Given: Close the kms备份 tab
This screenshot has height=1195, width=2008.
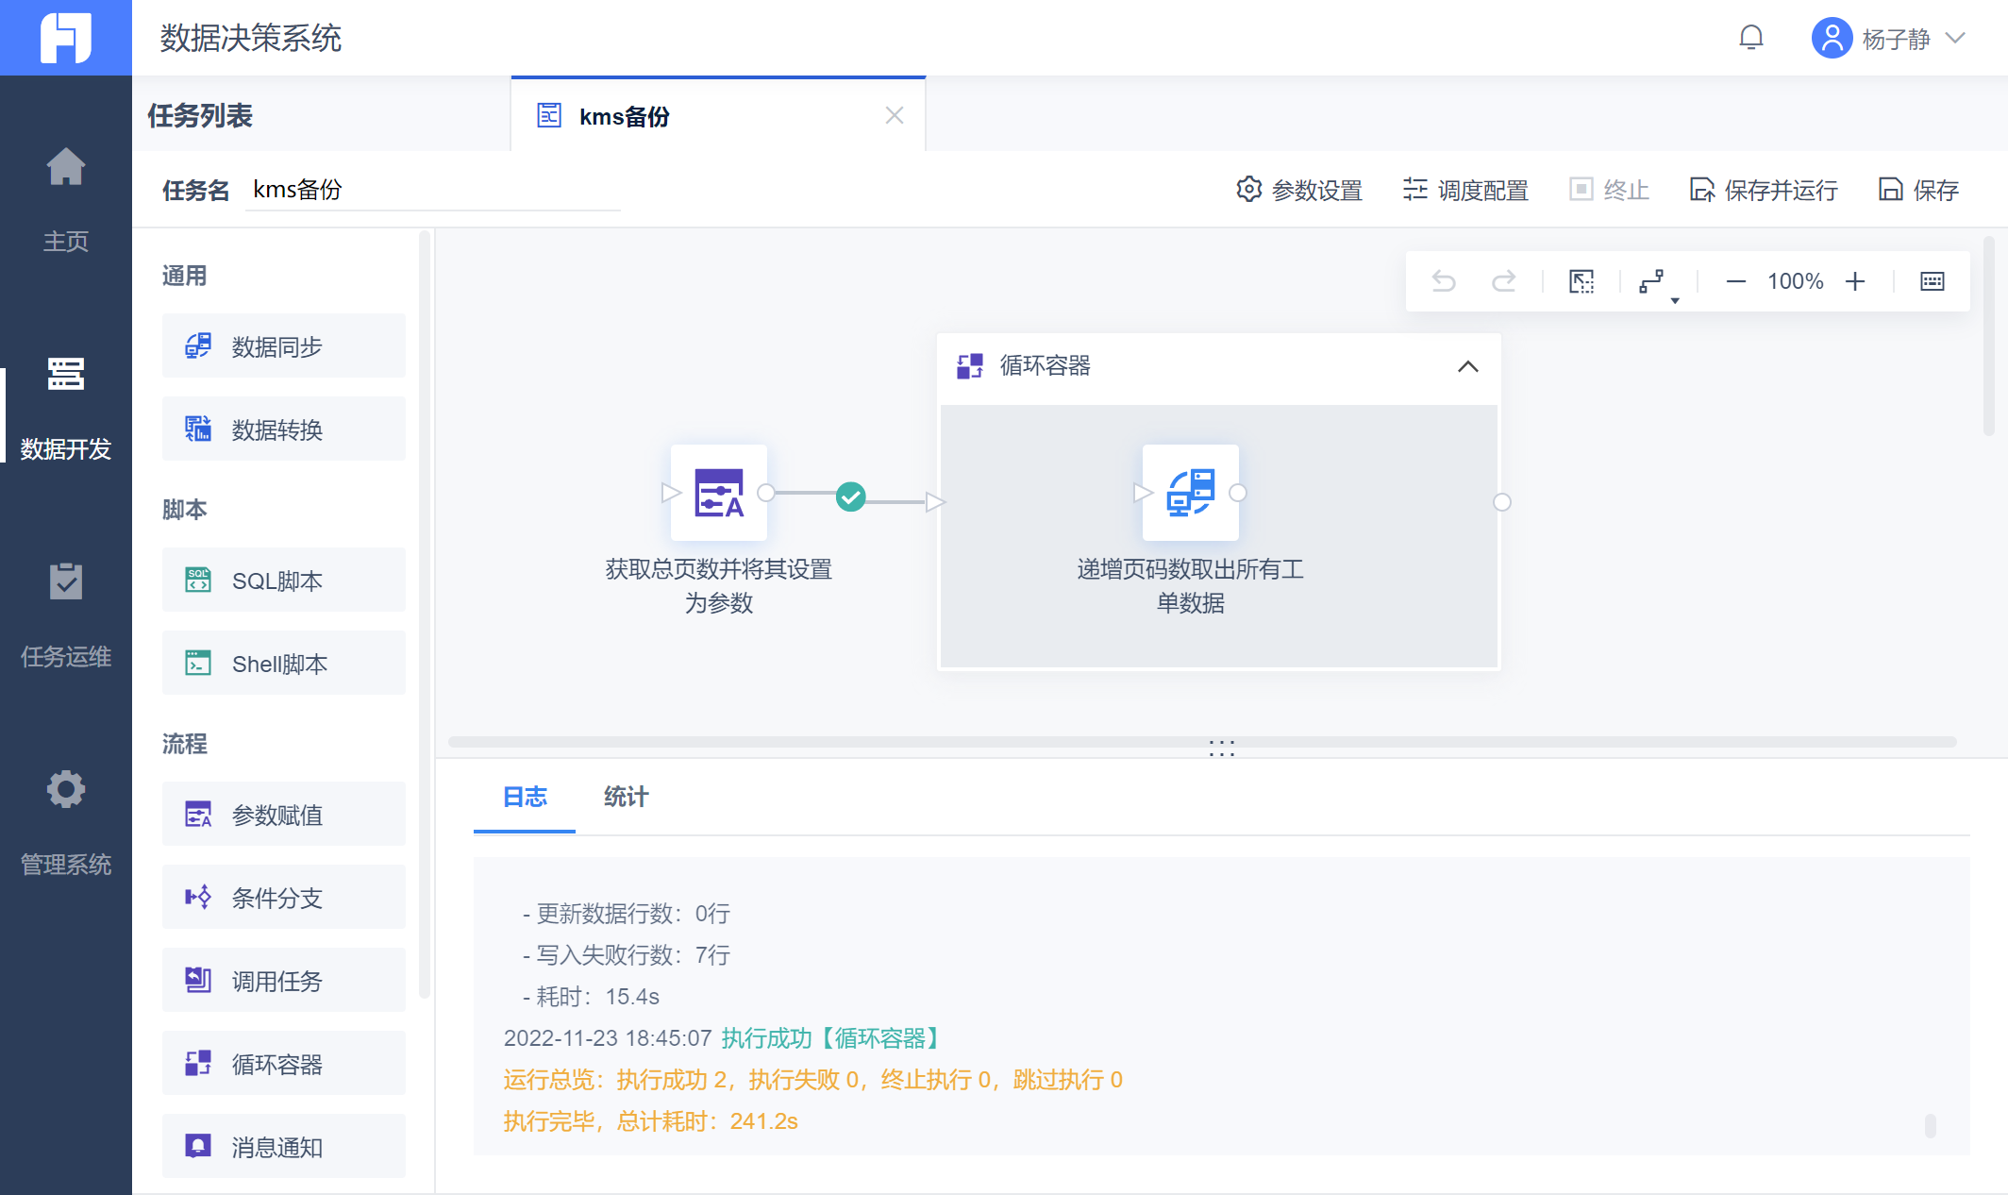Looking at the screenshot, I should pos(895,115).
